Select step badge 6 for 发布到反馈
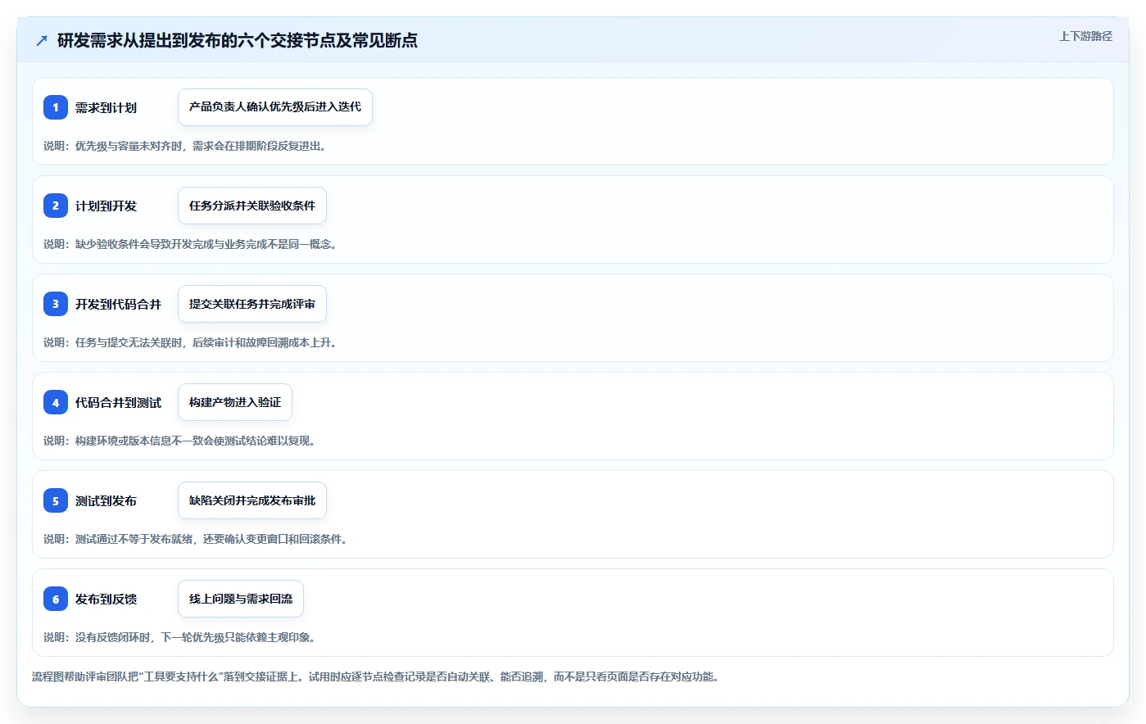This screenshot has width=1146, height=724. [x=56, y=599]
